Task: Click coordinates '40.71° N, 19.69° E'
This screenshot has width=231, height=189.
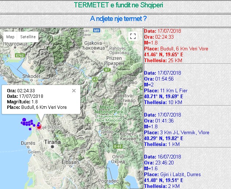Action: pos(164,96)
